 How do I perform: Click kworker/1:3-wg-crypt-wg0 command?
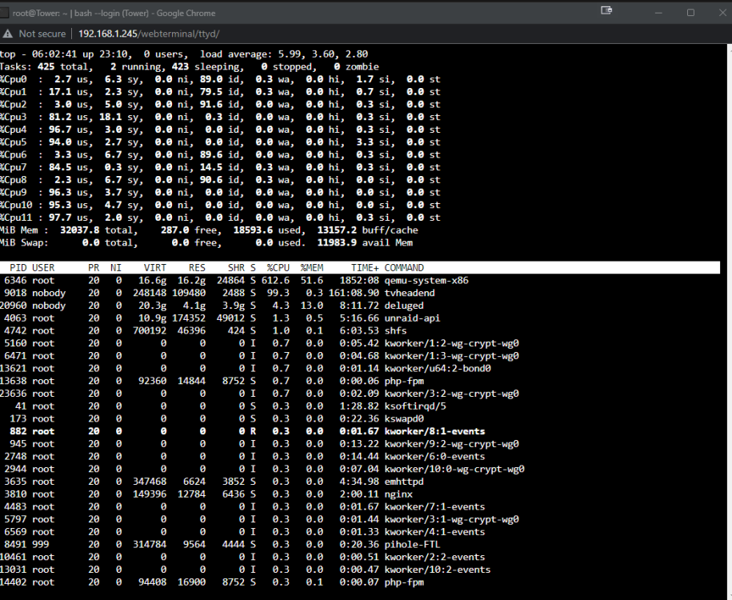[x=451, y=356]
